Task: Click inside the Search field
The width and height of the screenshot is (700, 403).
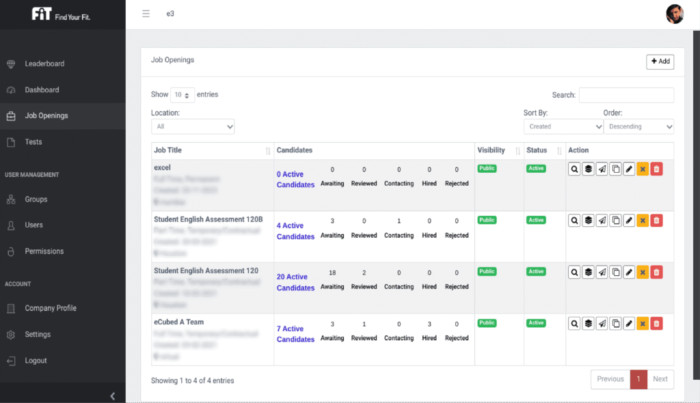Action: 626,95
